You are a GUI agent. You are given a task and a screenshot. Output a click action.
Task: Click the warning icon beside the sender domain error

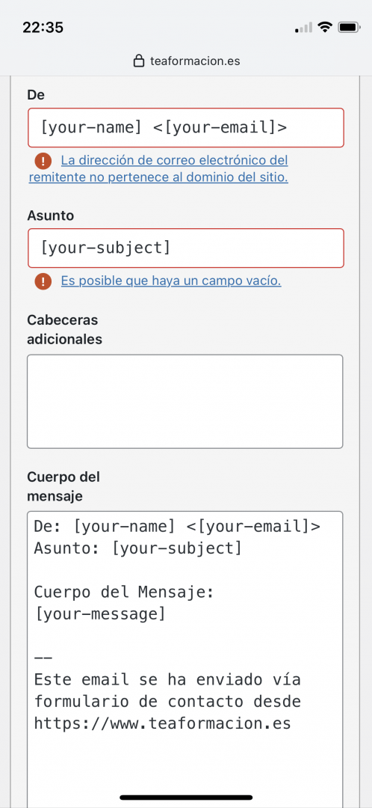point(43,161)
